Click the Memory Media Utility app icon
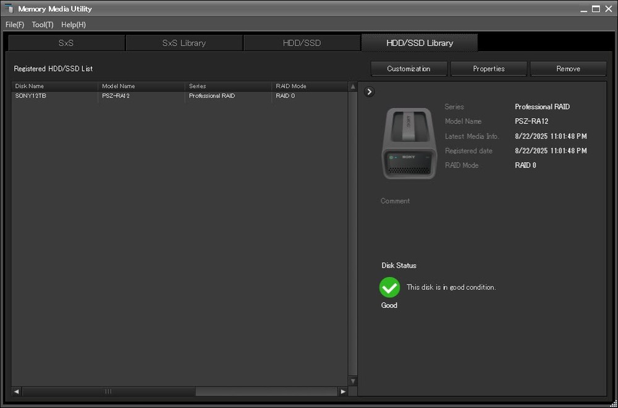Screen dimensions: 618x408 coord(9,9)
